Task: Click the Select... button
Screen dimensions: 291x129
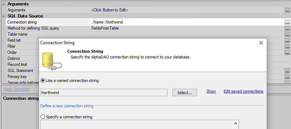Action: click(x=185, y=92)
